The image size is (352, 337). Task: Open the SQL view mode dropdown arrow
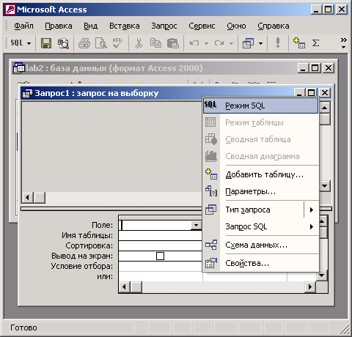[x=29, y=43]
